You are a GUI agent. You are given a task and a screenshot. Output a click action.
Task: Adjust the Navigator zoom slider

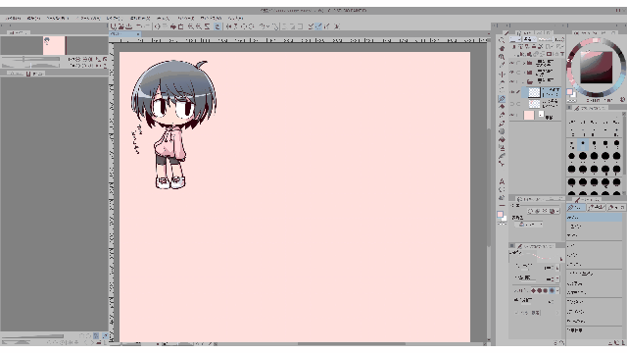(30, 59)
